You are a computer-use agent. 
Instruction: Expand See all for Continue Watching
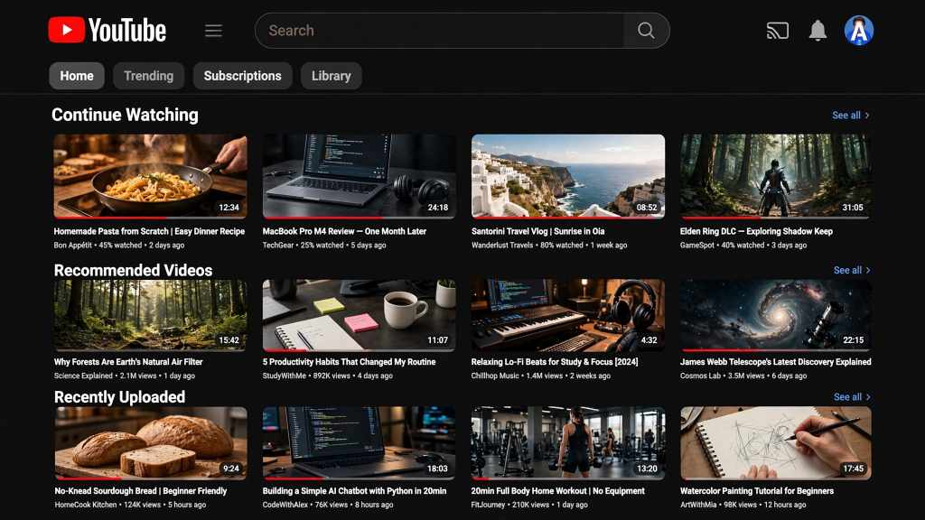(x=851, y=116)
